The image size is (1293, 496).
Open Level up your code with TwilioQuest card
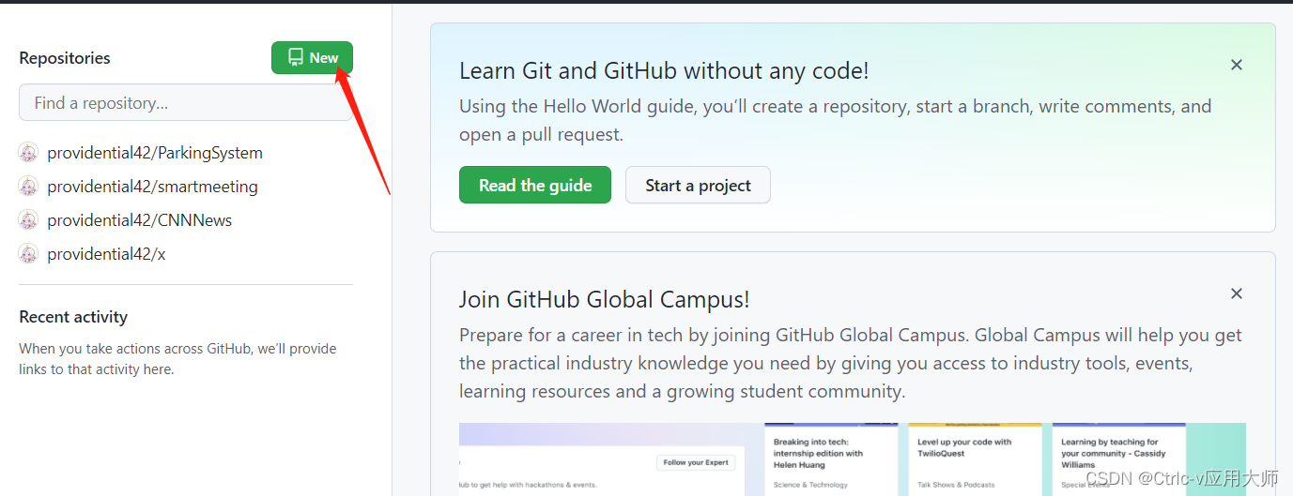(975, 459)
